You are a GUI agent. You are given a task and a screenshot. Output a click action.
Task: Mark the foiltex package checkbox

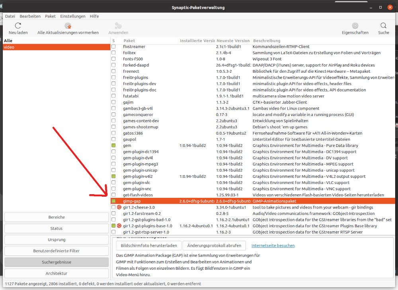pyautogui.click(x=113, y=53)
